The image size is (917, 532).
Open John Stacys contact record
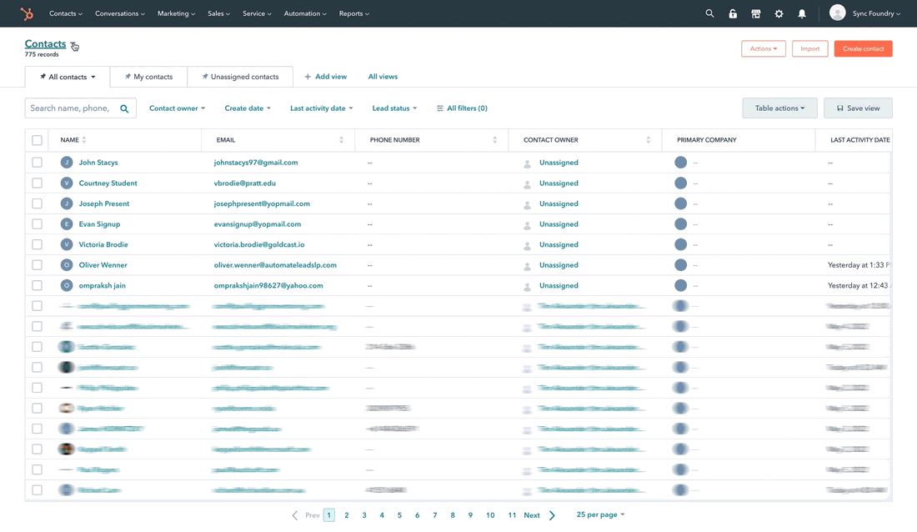click(98, 163)
